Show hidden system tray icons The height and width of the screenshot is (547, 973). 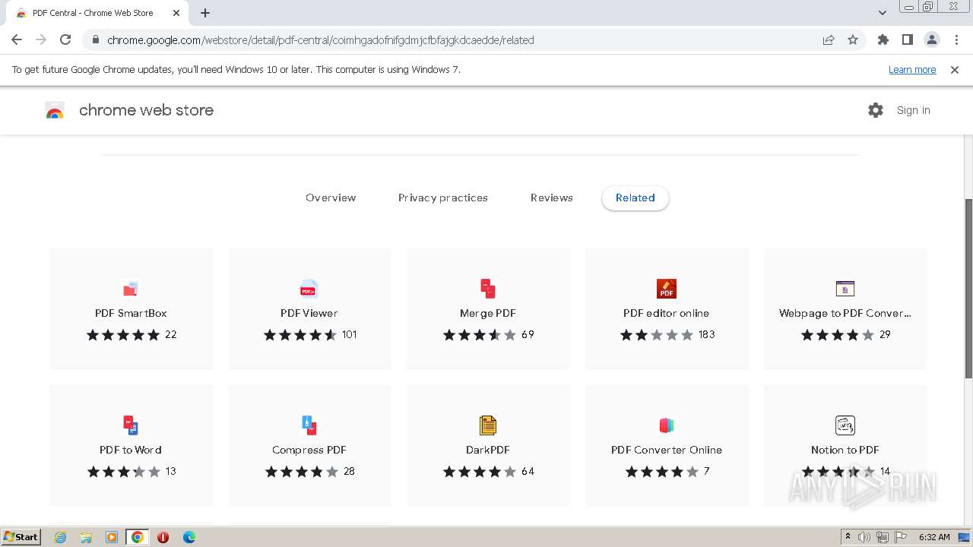tap(848, 537)
